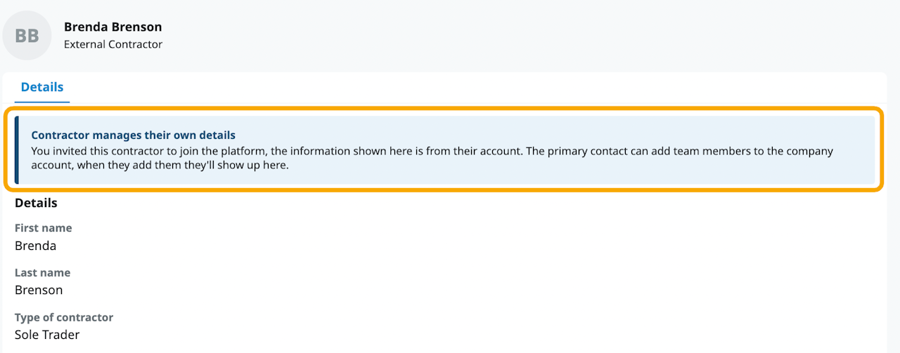Click the 'Contractor manages their own details' heading
Image resolution: width=900 pixels, height=353 pixels.
point(133,135)
